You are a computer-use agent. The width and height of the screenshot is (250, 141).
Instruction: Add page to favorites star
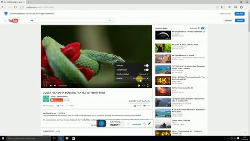pos(222,7)
